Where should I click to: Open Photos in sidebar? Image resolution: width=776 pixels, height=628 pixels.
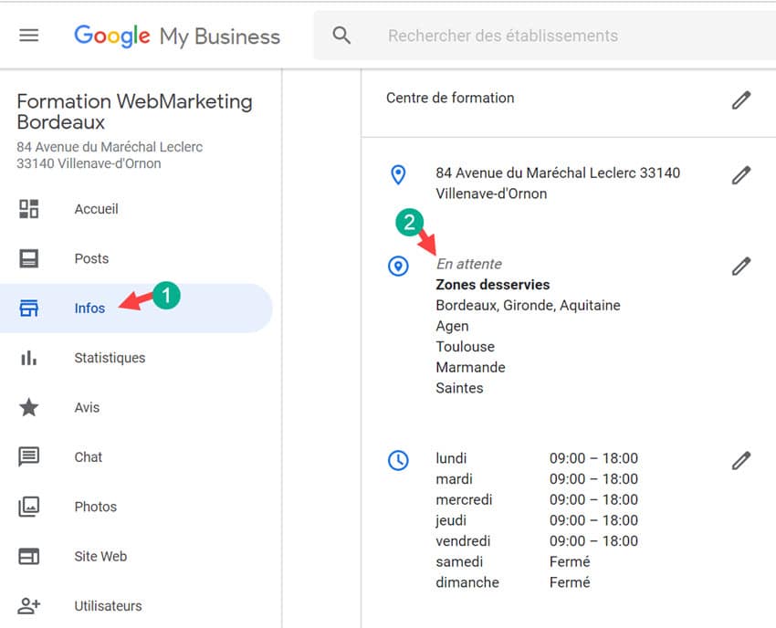(x=95, y=507)
